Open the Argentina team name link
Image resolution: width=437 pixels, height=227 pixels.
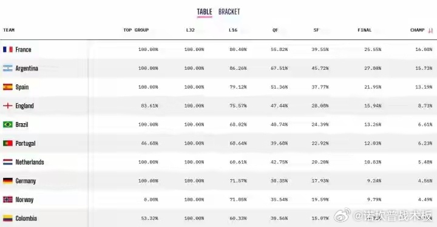[x=27, y=69]
